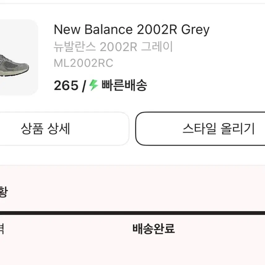Select the 배송완료 delivery status

[154, 229]
